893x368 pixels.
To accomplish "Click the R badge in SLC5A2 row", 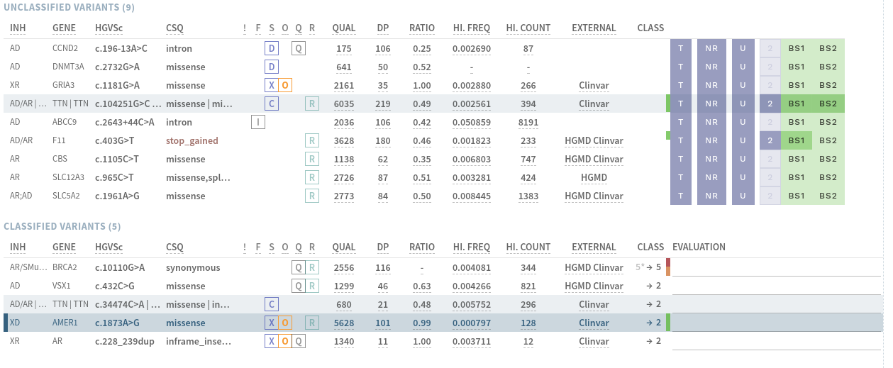I will (312, 196).
